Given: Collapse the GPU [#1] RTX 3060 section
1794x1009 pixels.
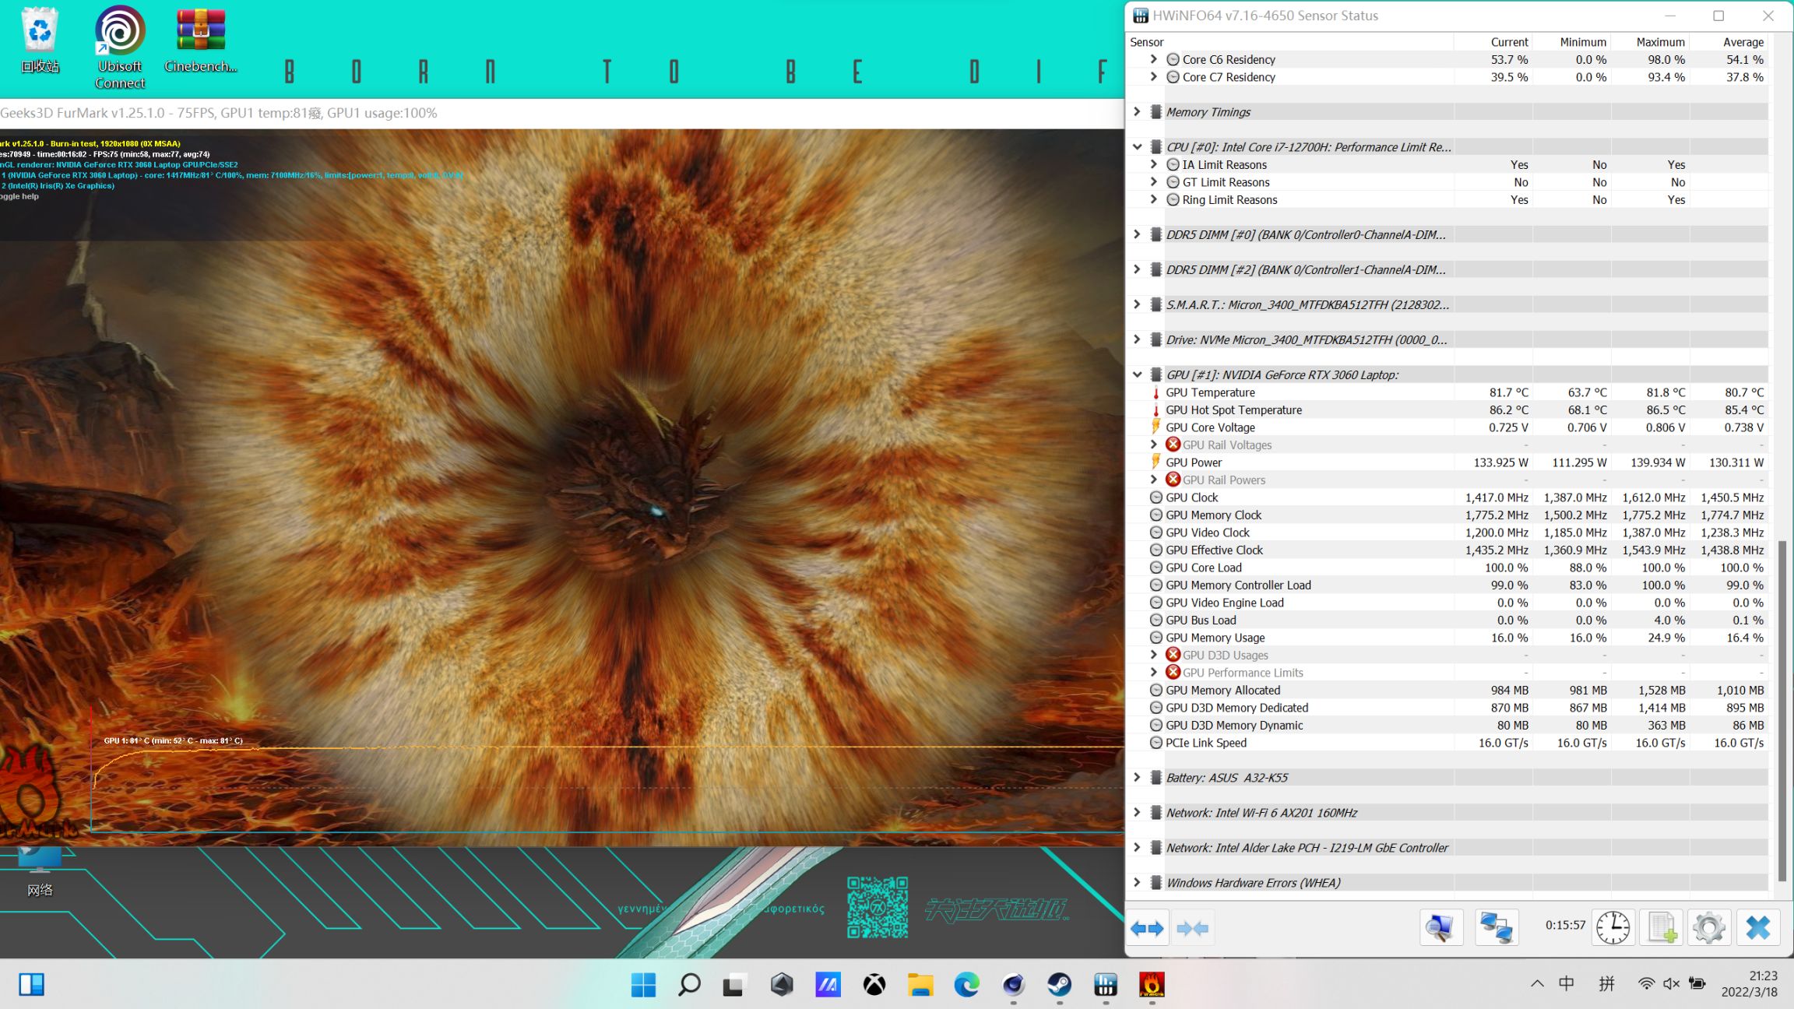Looking at the screenshot, I should [x=1137, y=374].
